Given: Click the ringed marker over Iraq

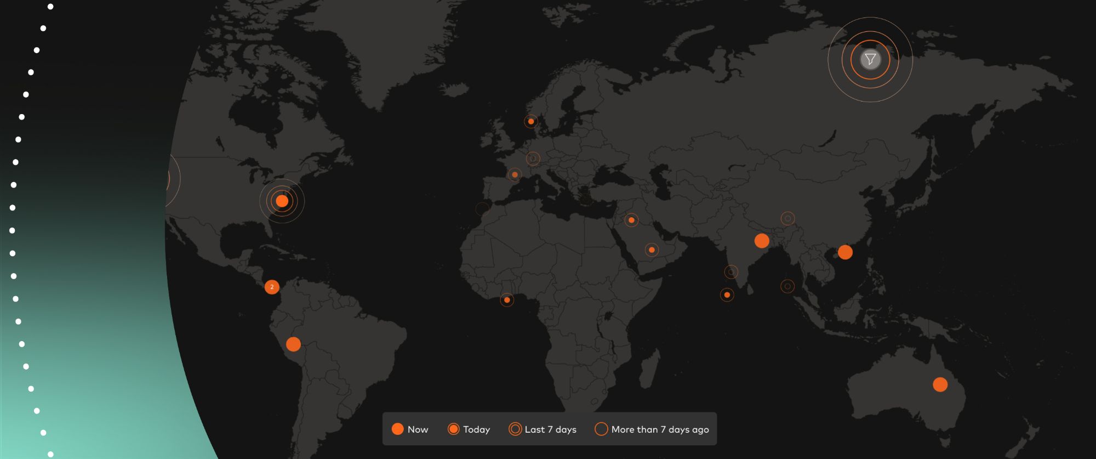Looking at the screenshot, I should [631, 220].
